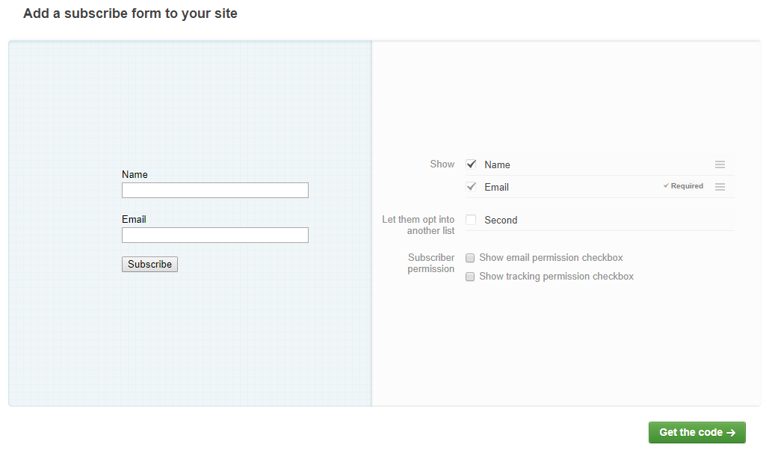Focus the Email input field
The height and width of the screenshot is (462, 769).
coord(214,235)
